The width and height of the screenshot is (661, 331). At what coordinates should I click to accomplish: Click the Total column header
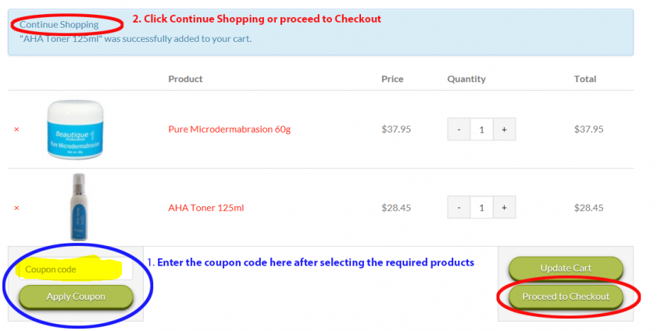(585, 79)
